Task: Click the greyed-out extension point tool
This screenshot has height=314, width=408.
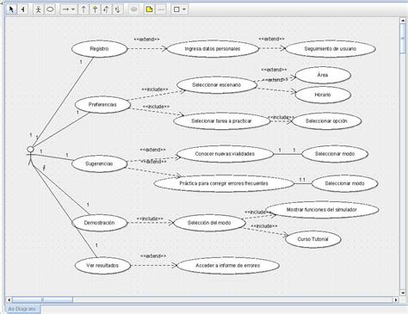Action: [133, 9]
